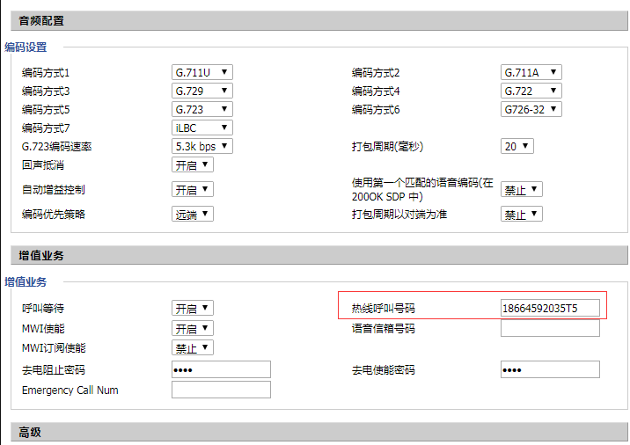Click the 去电阻止密码 password field
The width and height of the screenshot is (630, 445).
[221, 369]
